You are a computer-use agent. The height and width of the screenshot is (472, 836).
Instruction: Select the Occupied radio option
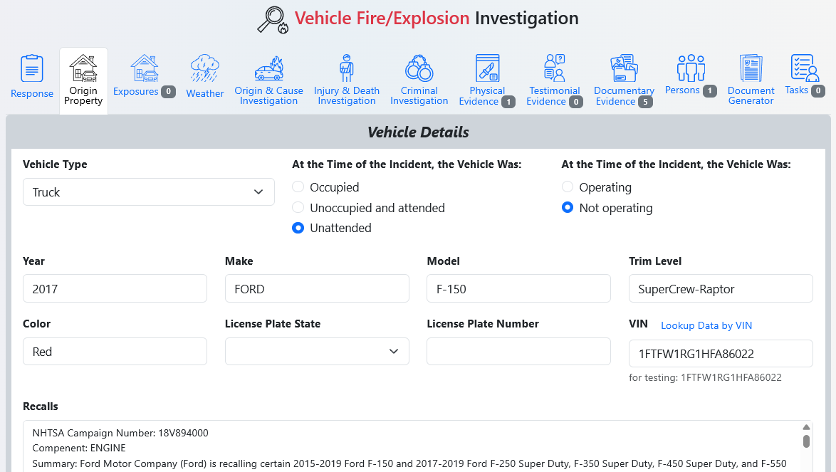[298, 187]
